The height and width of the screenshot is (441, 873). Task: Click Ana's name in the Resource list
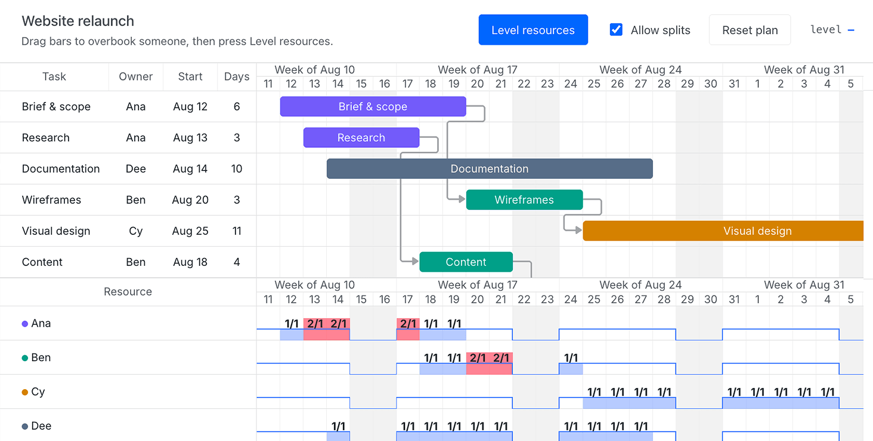click(x=41, y=324)
